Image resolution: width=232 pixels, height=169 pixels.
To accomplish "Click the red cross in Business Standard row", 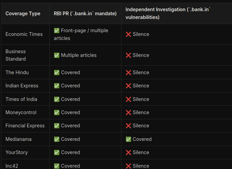I will point(128,55).
